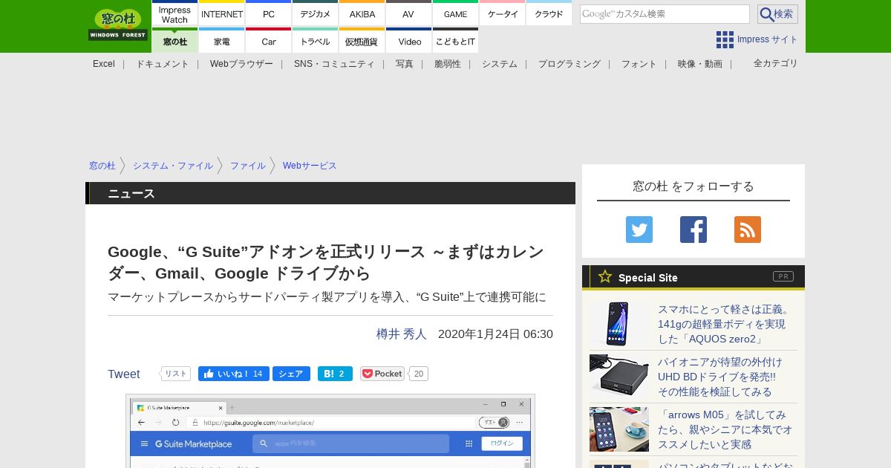The height and width of the screenshot is (468, 891).
Task: Save article with Pocket button
Action: coord(382,374)
